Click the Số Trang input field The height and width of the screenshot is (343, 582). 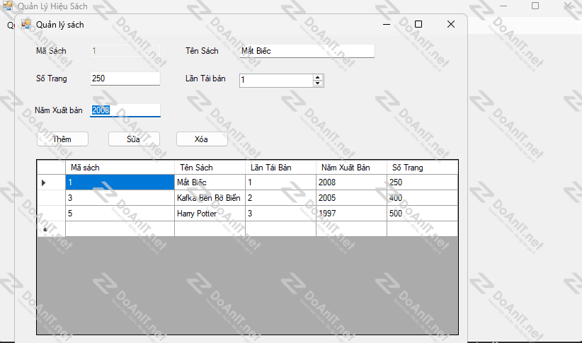[x=125, y=79]
